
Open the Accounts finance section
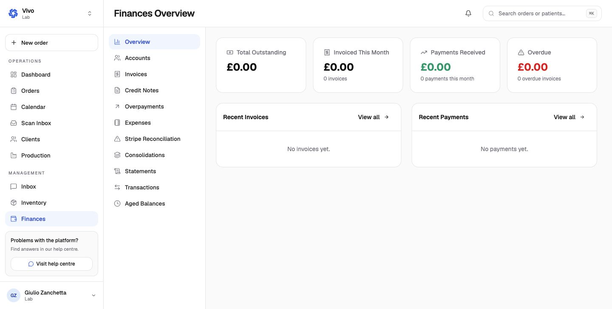[x=154, y=58]
